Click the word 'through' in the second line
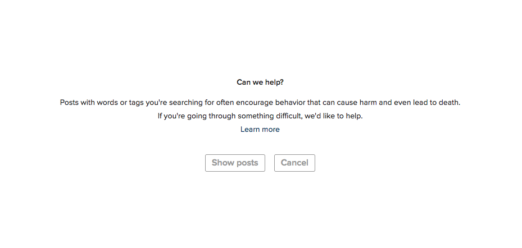This screenshot has height=248, width=522. point(223,116)
